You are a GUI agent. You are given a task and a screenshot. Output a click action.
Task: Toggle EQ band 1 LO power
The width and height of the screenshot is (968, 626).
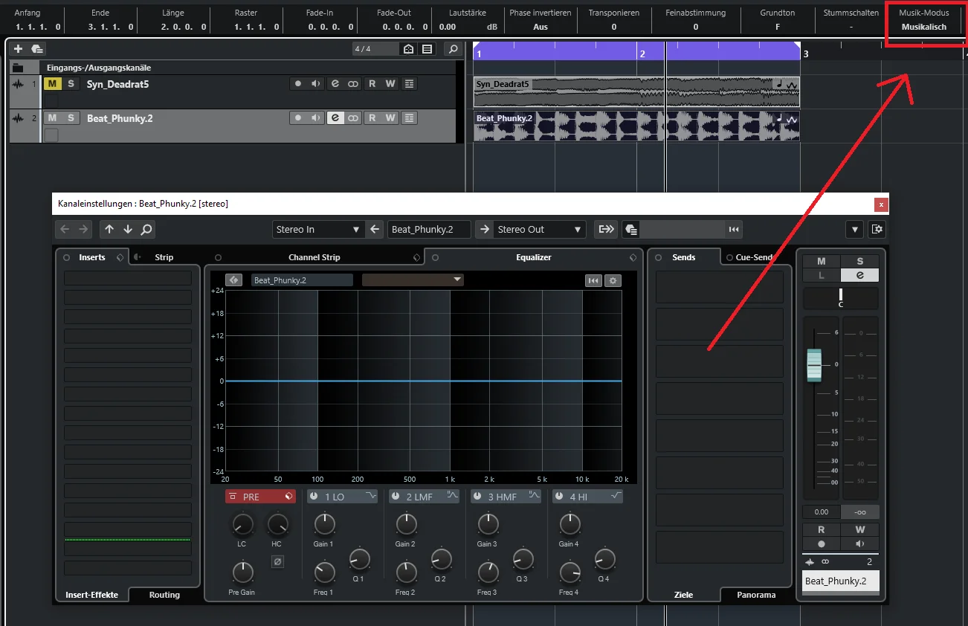point(314,497)
